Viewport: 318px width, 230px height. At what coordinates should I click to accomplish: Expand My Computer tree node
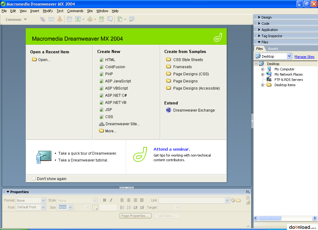tap(262, 69)
